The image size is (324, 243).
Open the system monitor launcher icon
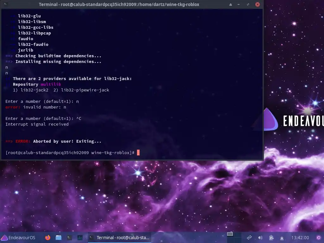click(x=80, y=238)
